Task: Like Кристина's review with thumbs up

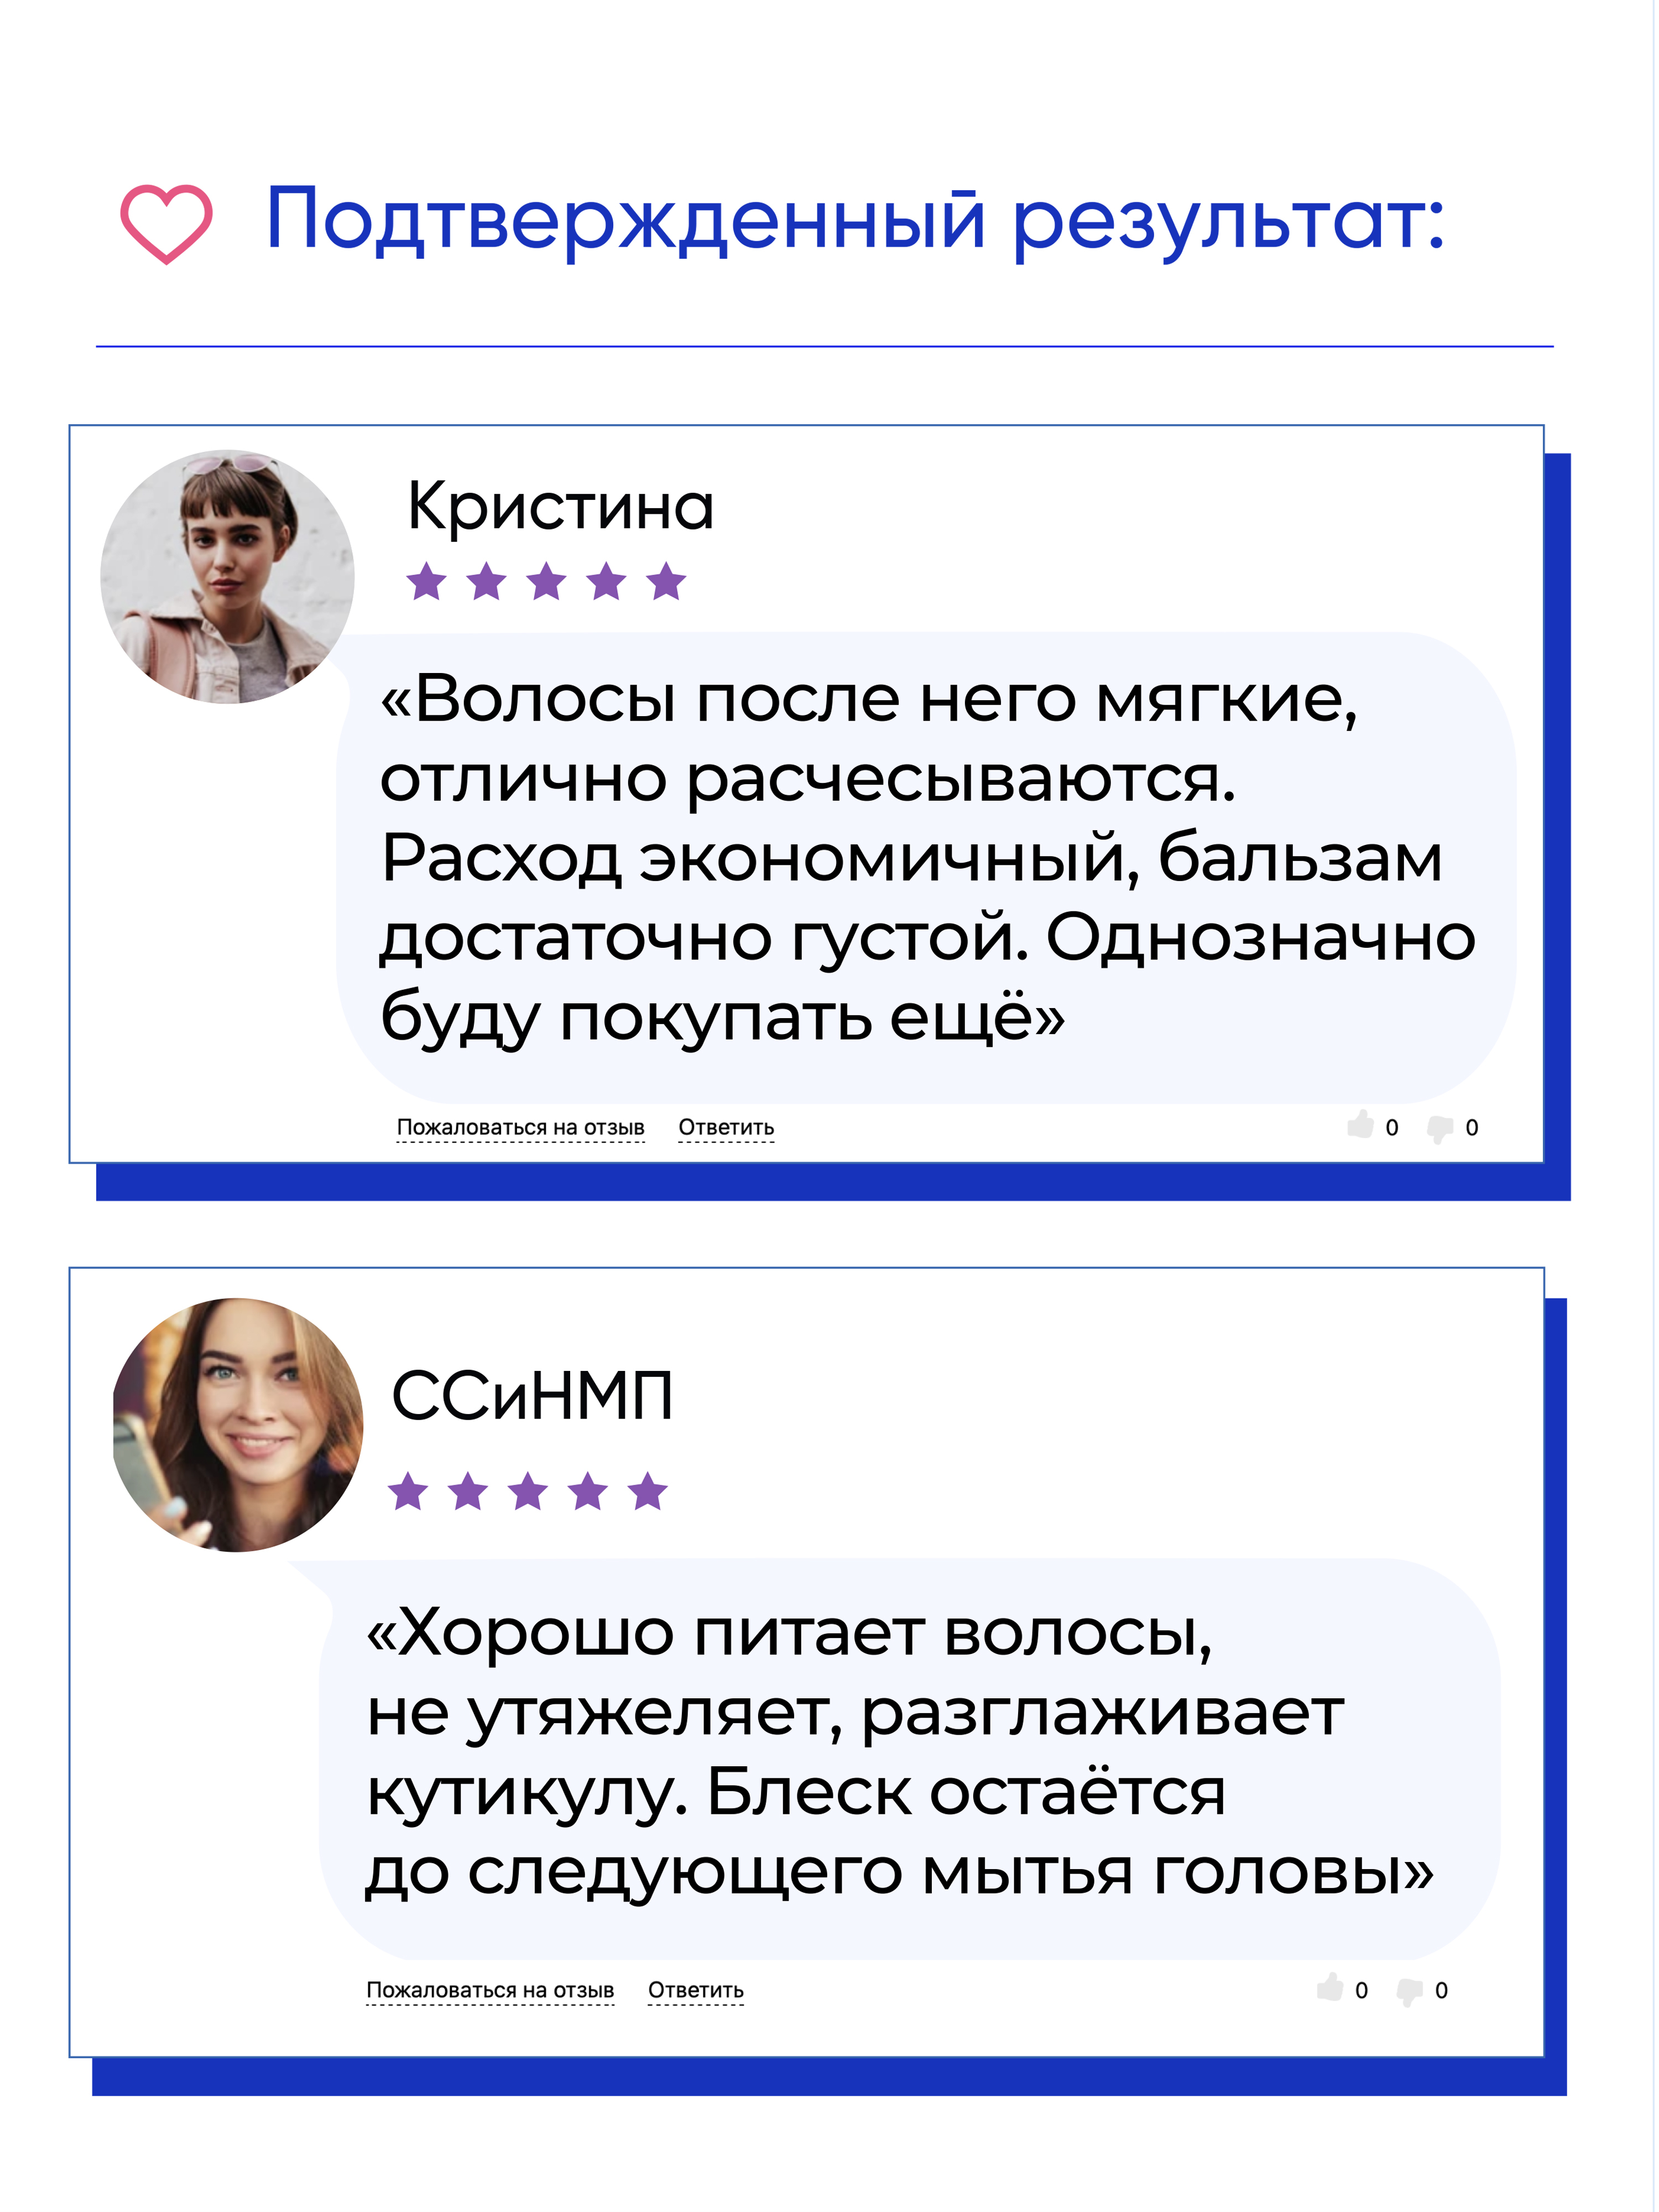Action: 1360,1126
